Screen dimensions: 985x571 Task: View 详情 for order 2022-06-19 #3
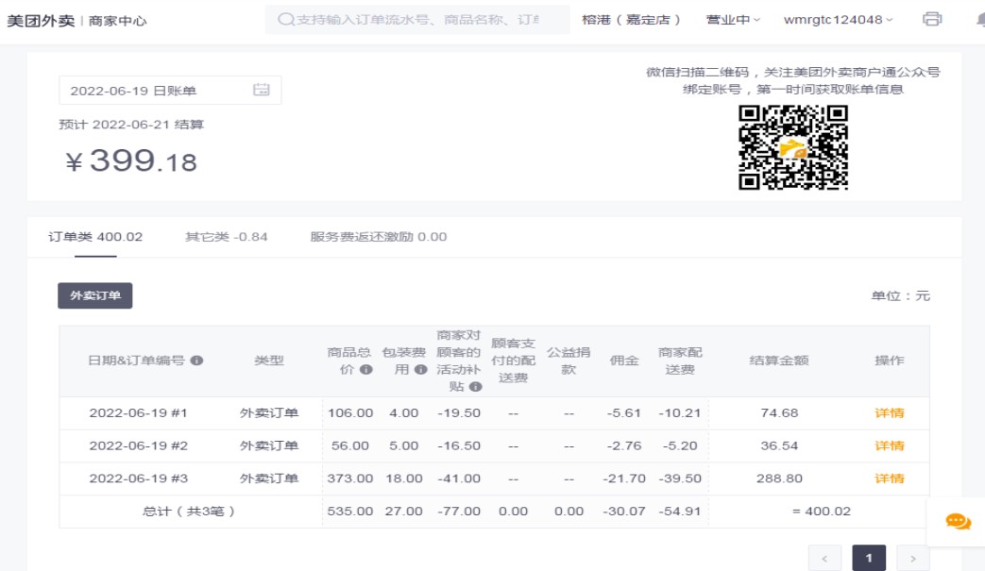[889, 479]
